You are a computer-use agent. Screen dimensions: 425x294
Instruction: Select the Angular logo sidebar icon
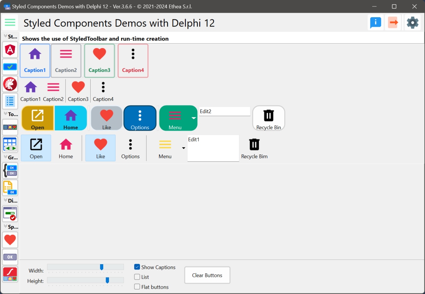click(10, 50)
